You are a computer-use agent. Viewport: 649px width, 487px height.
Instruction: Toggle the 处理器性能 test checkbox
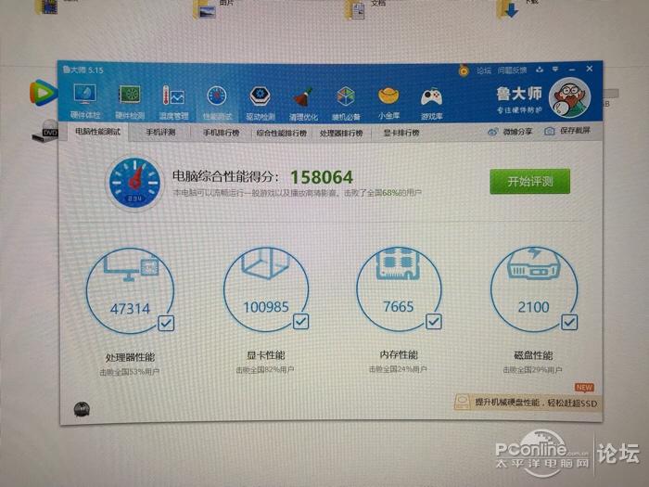(x=166, y=323)
